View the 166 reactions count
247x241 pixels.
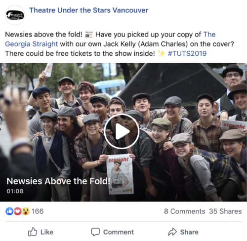click(38, 211)
